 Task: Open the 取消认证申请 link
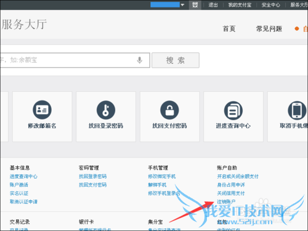pos(23,201)
